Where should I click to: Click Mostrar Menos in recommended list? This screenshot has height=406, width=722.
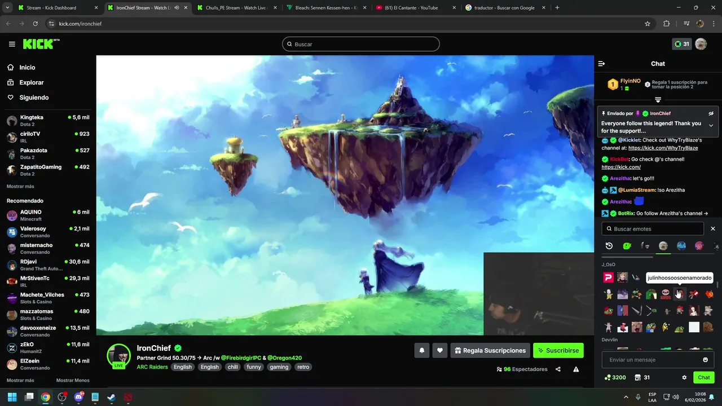pos(73,381)
